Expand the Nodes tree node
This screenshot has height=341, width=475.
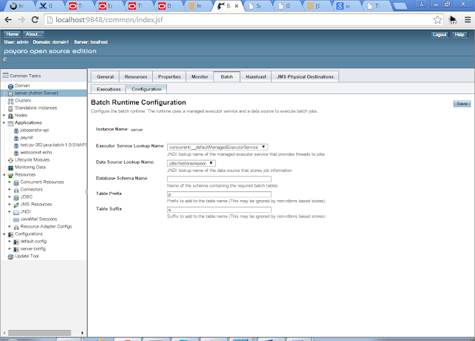4,116
